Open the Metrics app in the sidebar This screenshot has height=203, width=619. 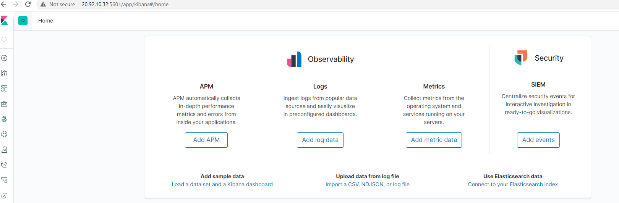(x=5, y=150)
